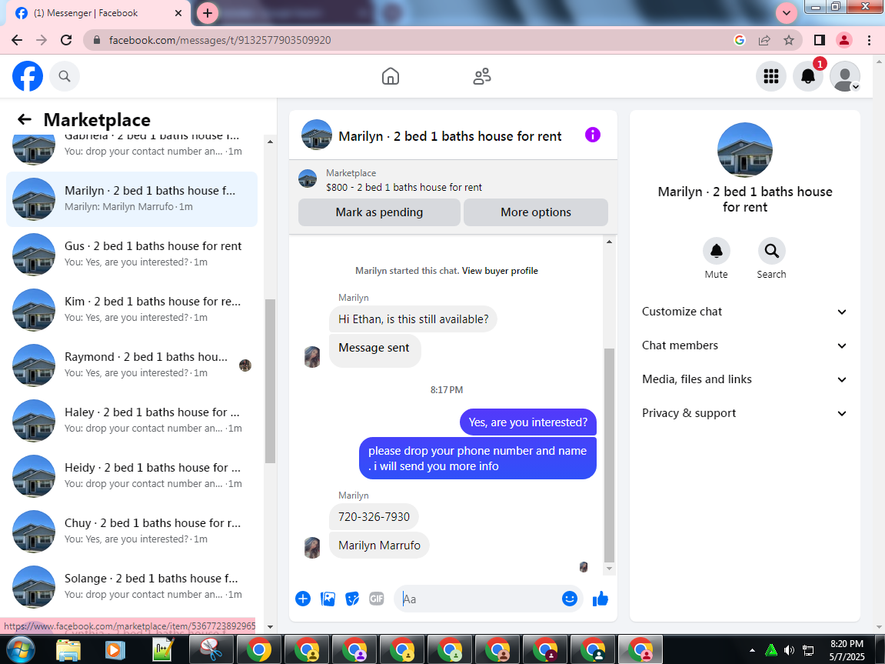Click More options button
885x664 pixels.
pyautogui.click(x=536, y=212)
